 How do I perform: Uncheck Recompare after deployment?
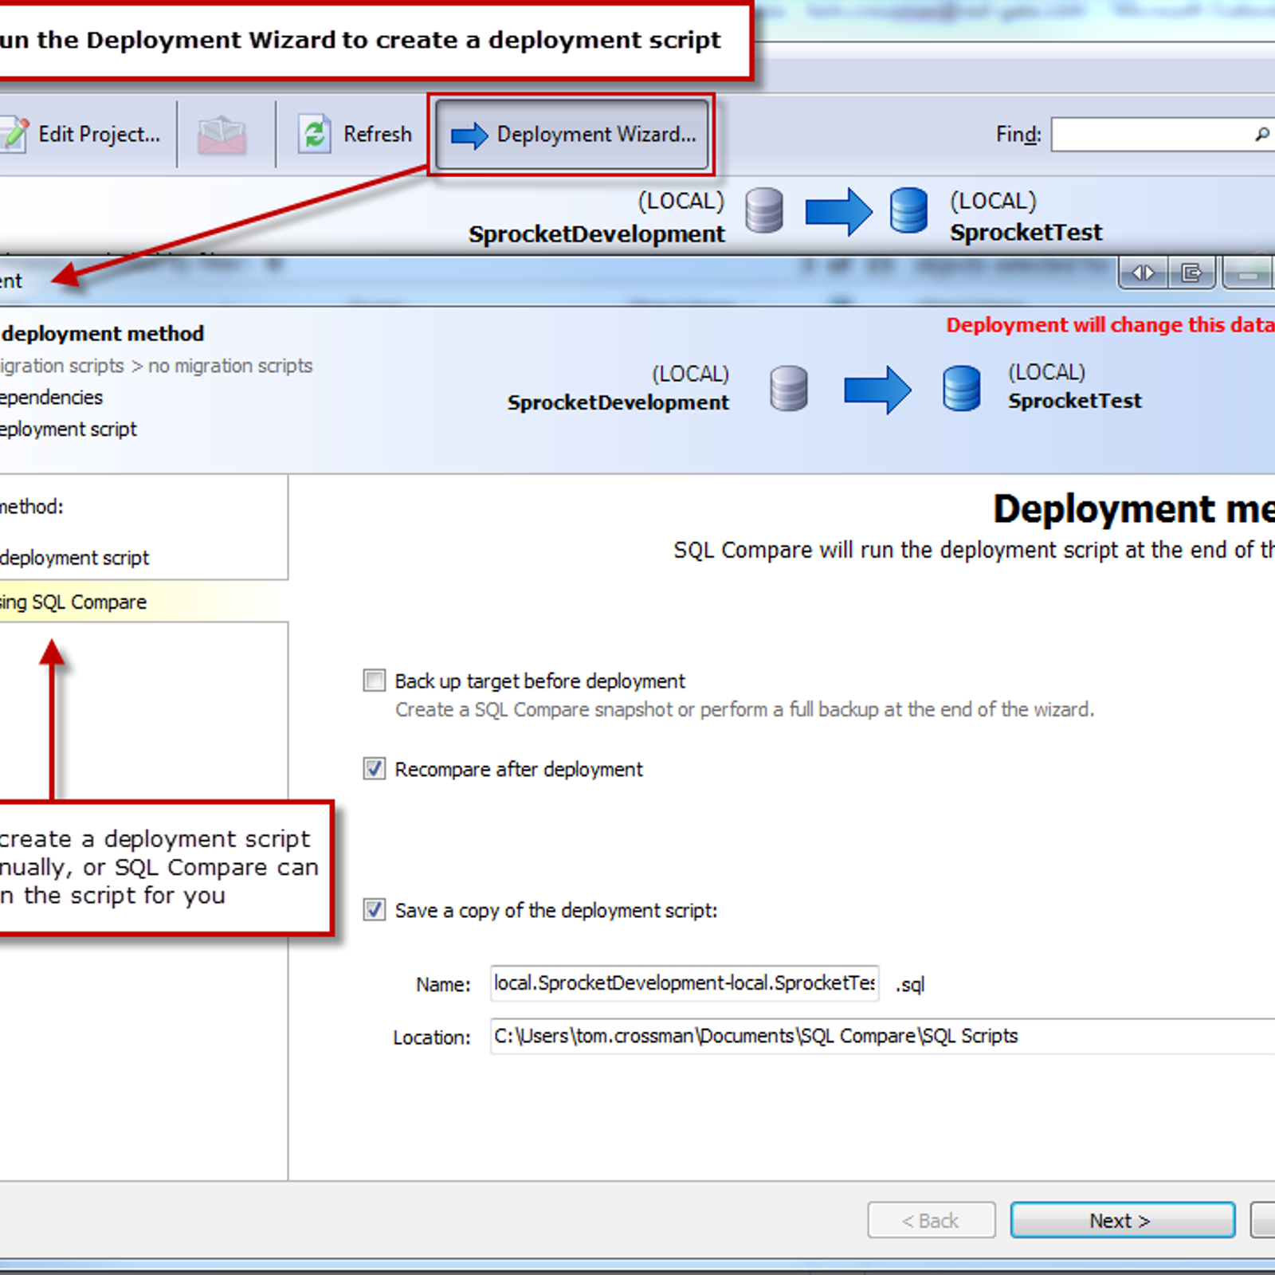click(x=374, y=769)
